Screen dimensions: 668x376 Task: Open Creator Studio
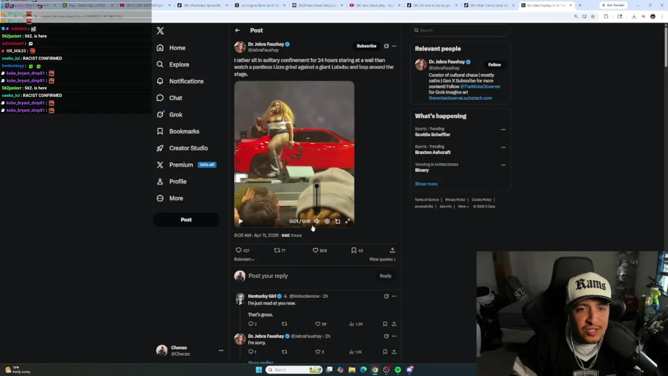[x=182, y=148]
